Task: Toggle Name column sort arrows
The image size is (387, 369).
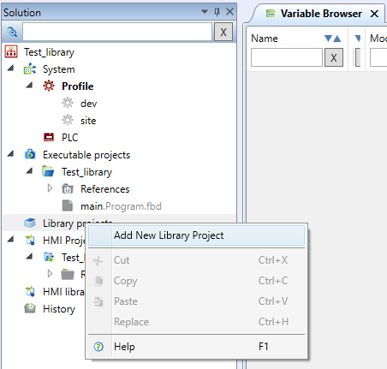Action: 333,39
